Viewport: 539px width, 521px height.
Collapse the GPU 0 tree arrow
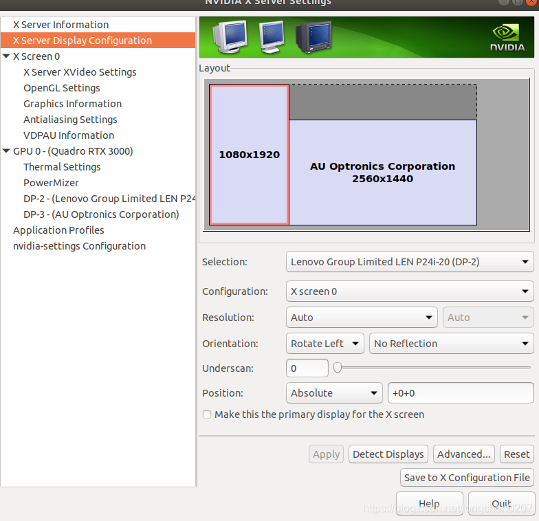(x=6, y=151)
